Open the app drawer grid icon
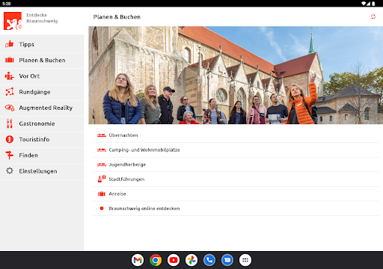Viewport: 383px width, 269px height. click(245, 260)
